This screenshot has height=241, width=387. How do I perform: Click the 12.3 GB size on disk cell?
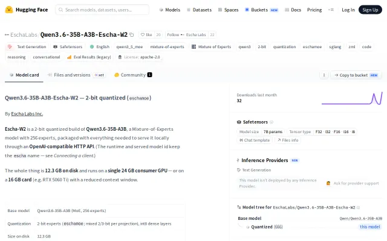click(44, 236)
